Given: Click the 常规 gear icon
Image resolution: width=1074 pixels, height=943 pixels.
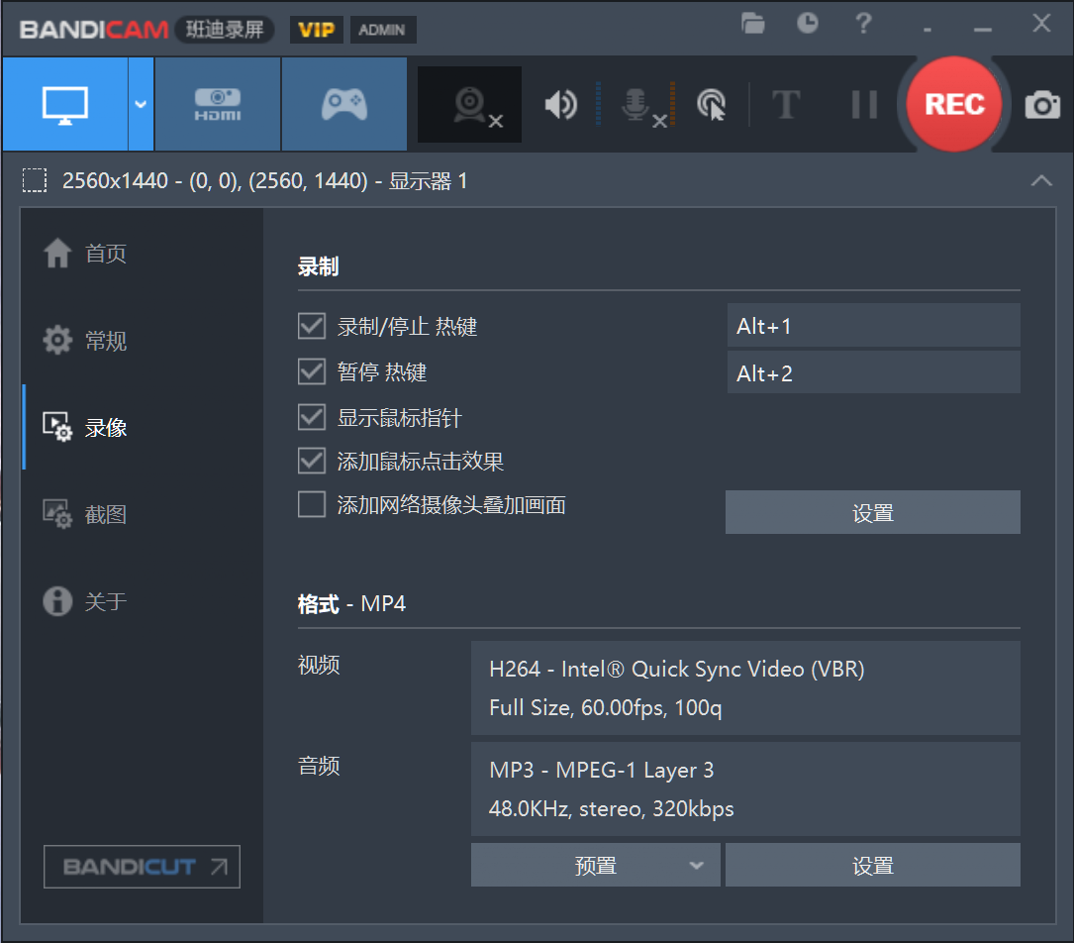Looking at the screenshot, I should click(57, 340).
